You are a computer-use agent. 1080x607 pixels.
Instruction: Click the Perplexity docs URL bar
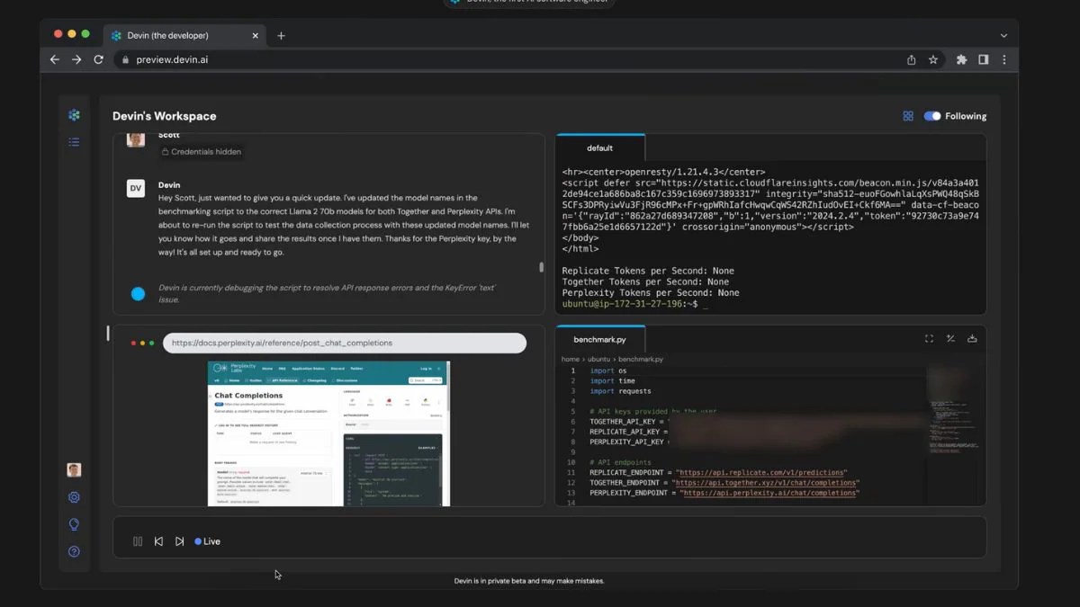tap(345, 343)
